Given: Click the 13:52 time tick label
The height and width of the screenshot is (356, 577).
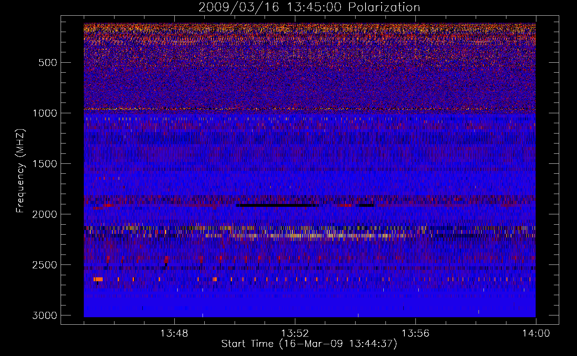Looking at the screenshot, I should (x=295, y=334).
